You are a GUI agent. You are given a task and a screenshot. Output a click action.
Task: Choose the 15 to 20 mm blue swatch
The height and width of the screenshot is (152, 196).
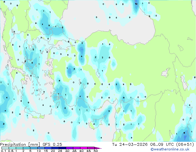[48, 148]
